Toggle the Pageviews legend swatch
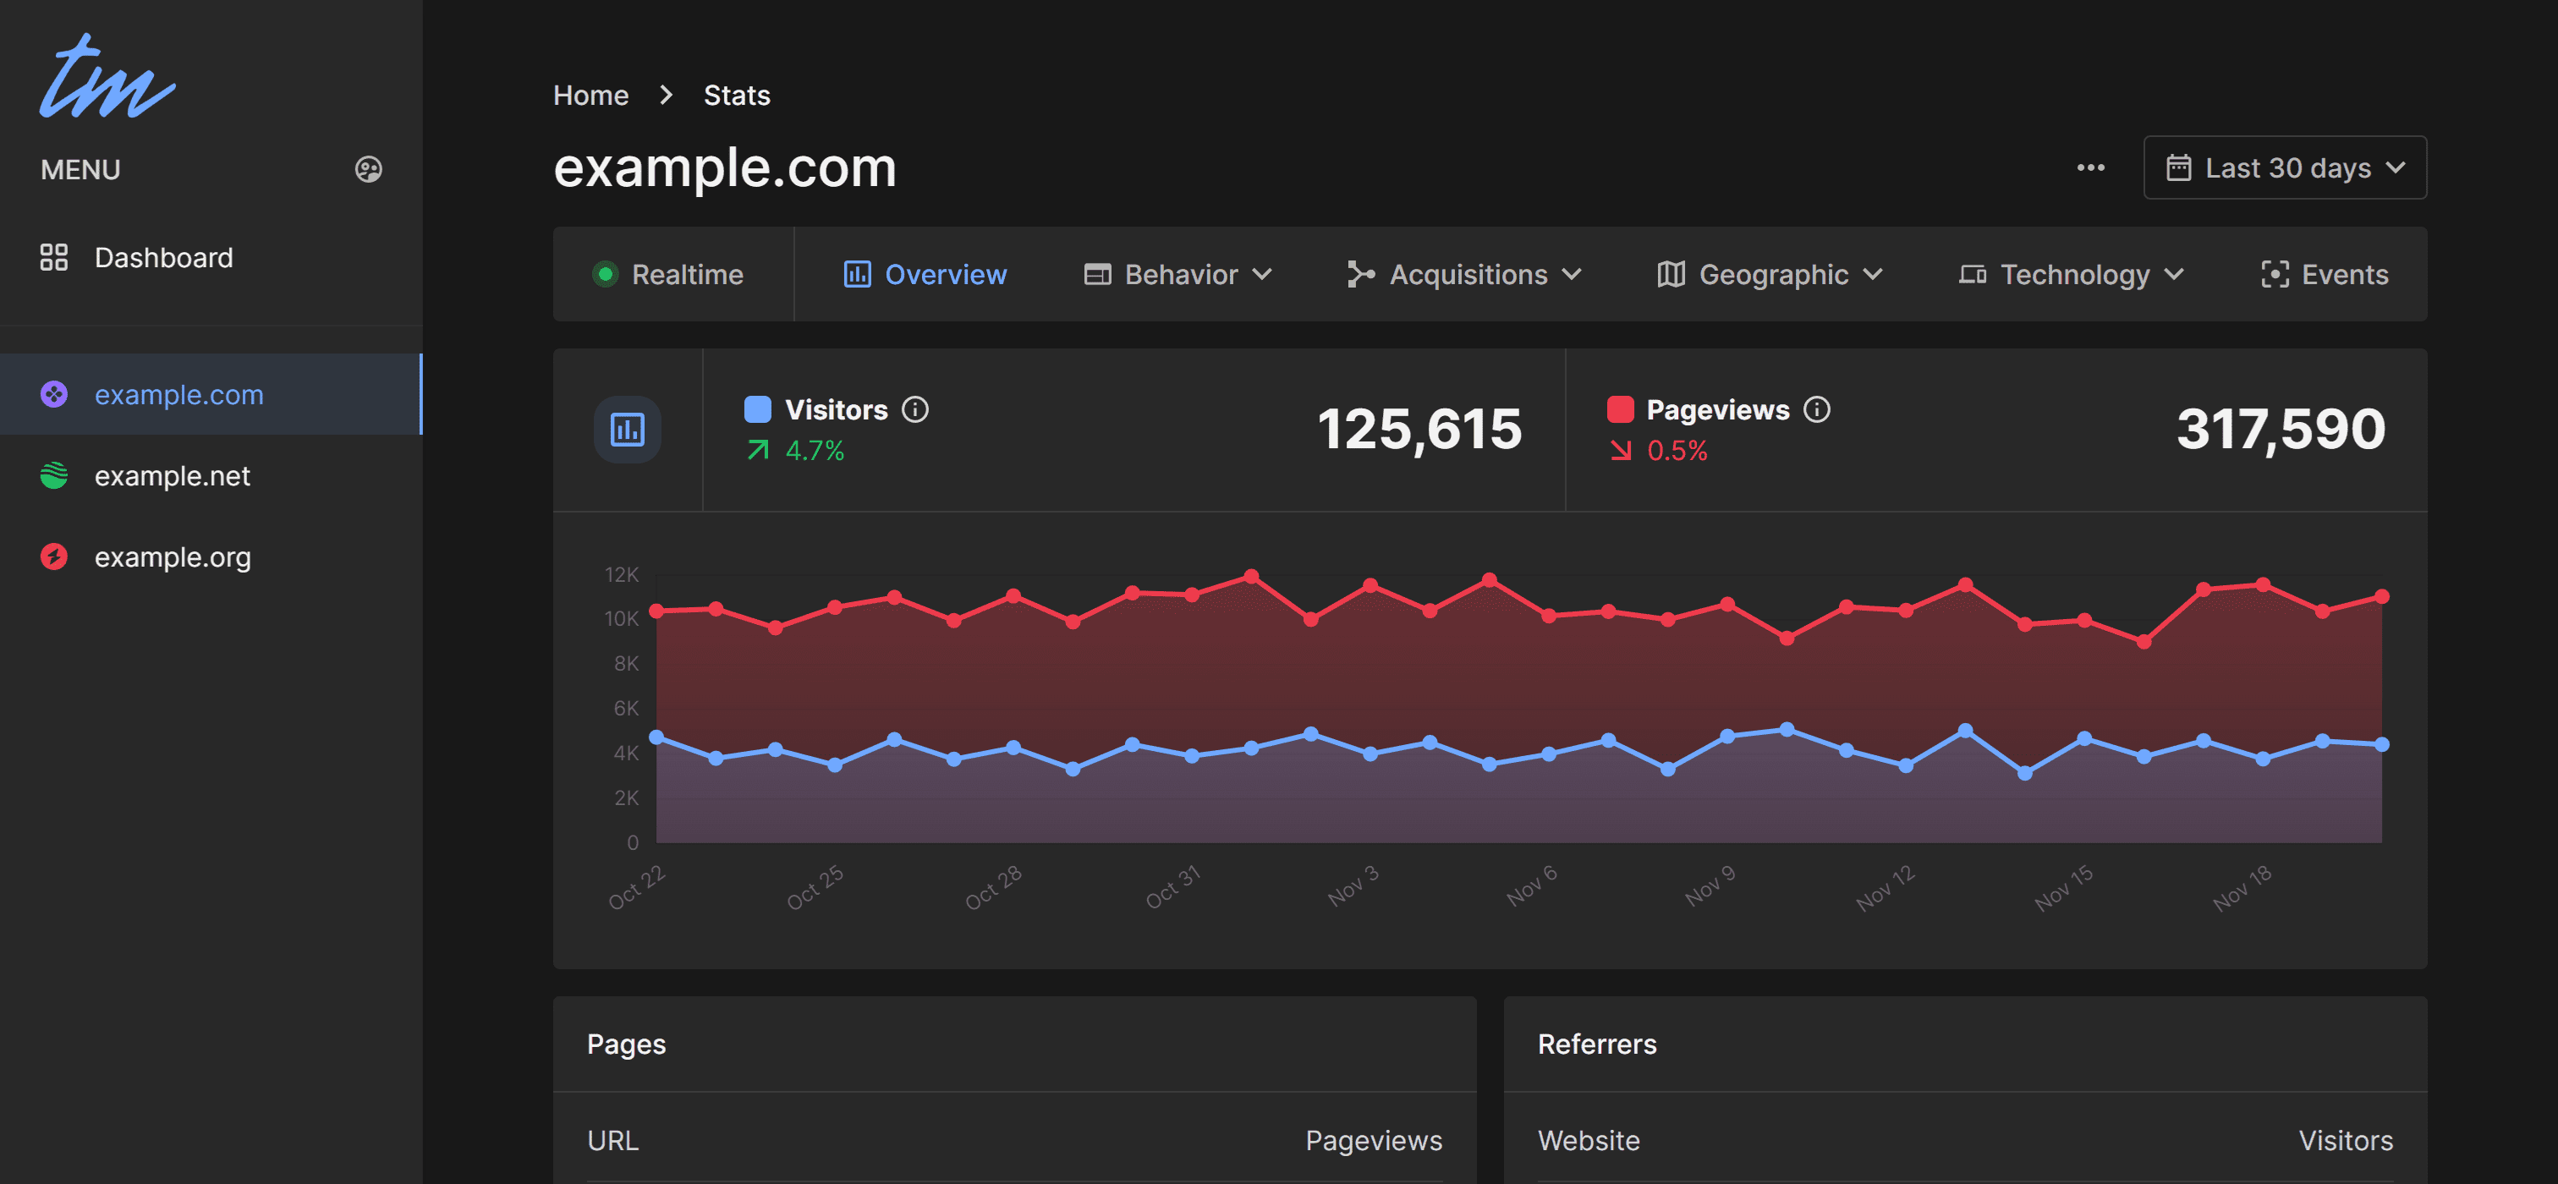 tap(1621, 408)
